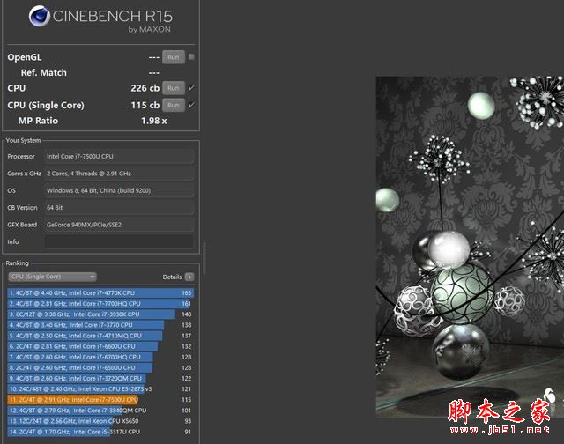Select ranking row 1 Core i7-4770K
Screen dimensions: 564x444
click(100, 293)
